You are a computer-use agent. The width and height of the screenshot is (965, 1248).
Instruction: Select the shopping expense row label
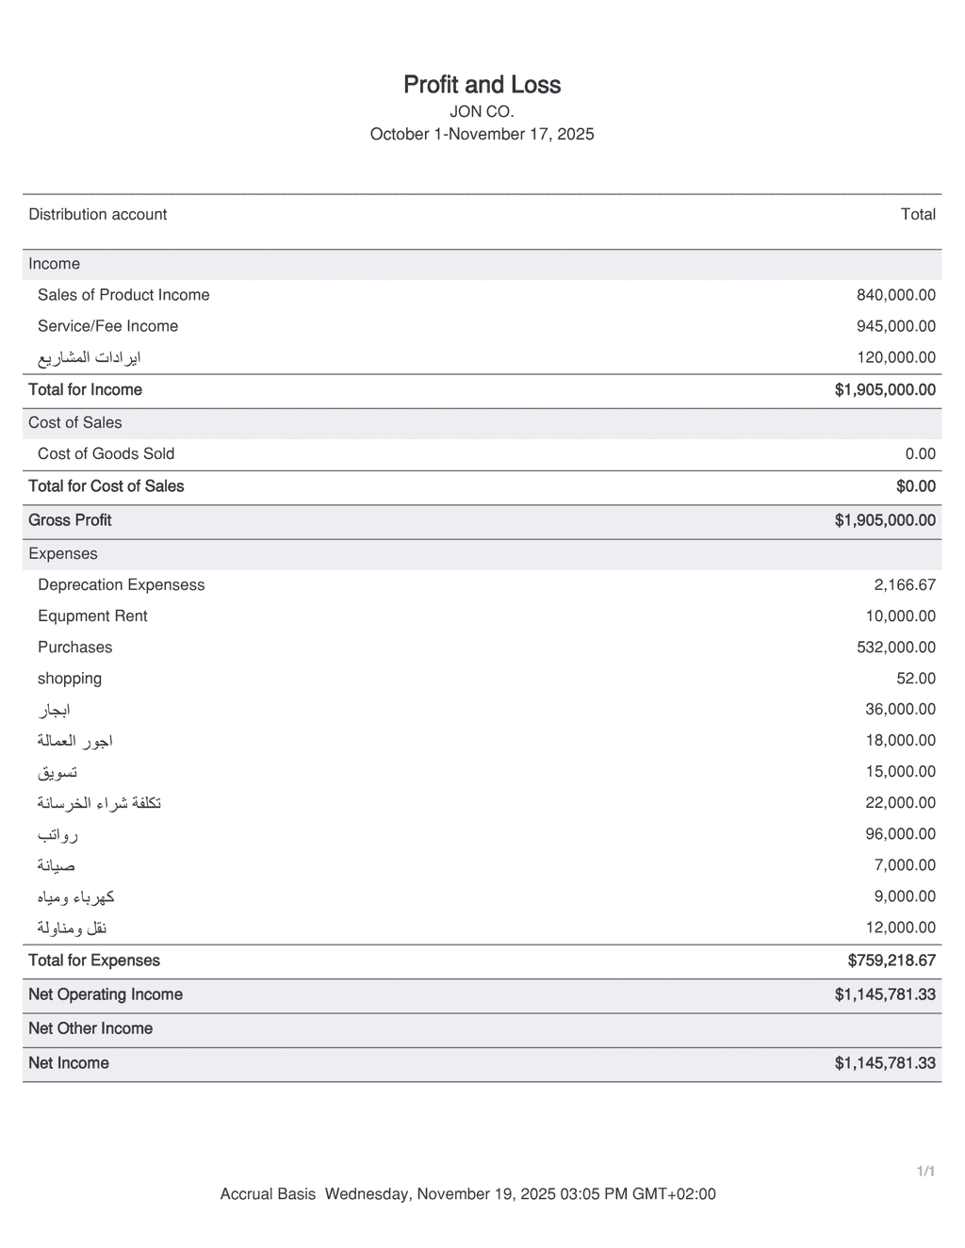pos(70,679)
